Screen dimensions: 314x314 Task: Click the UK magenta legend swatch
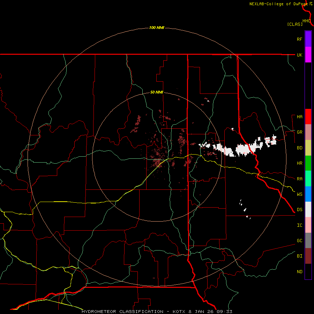pos(308,55)
